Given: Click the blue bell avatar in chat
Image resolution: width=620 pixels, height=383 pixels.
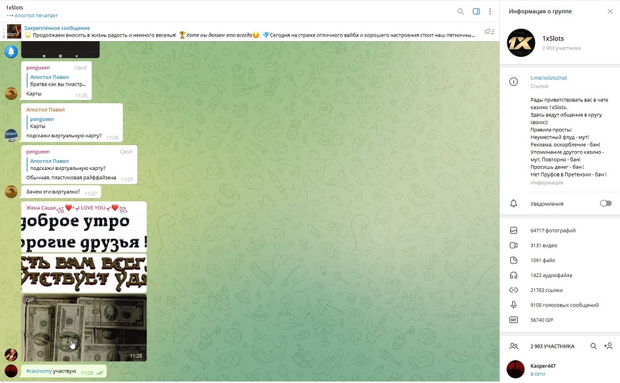Looking at the screenshot, I should [11, 51].
